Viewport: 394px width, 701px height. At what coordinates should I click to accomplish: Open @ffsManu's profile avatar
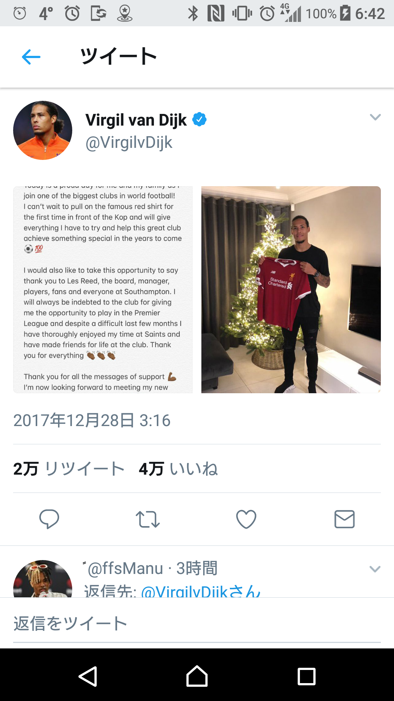point(43,579)
